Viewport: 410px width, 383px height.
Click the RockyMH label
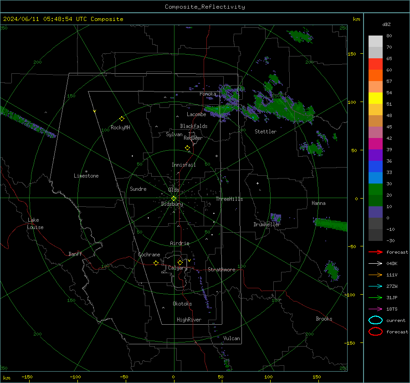coord(120,128)
